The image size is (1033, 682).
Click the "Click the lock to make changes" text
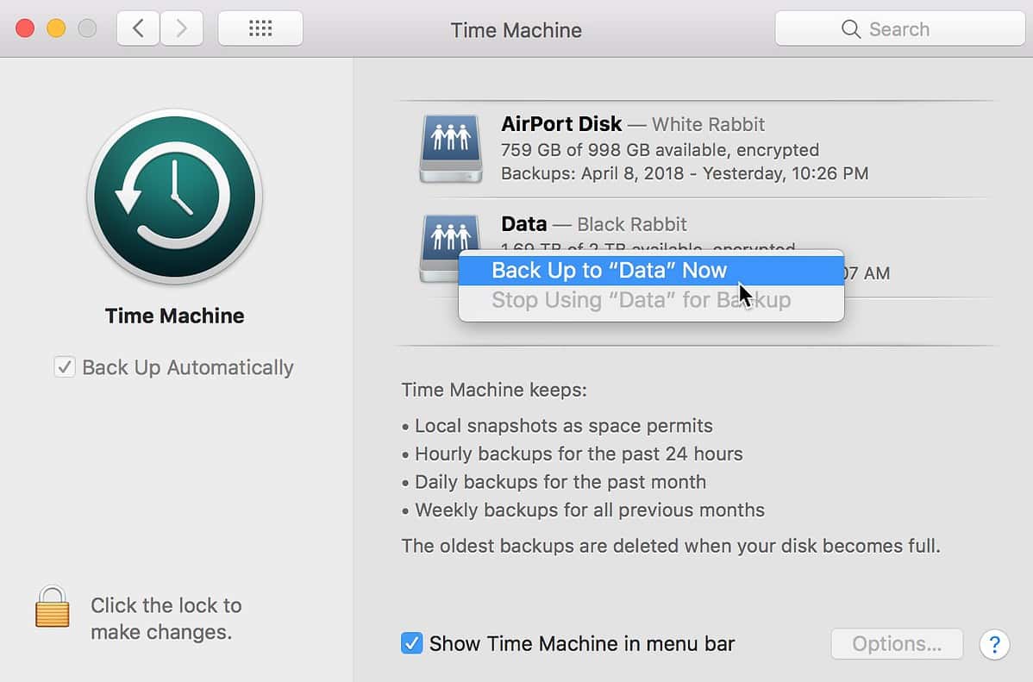[x=166, y=618]
